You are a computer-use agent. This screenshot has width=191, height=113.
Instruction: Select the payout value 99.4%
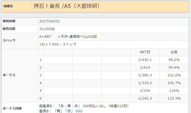click(x=174, y=68)
